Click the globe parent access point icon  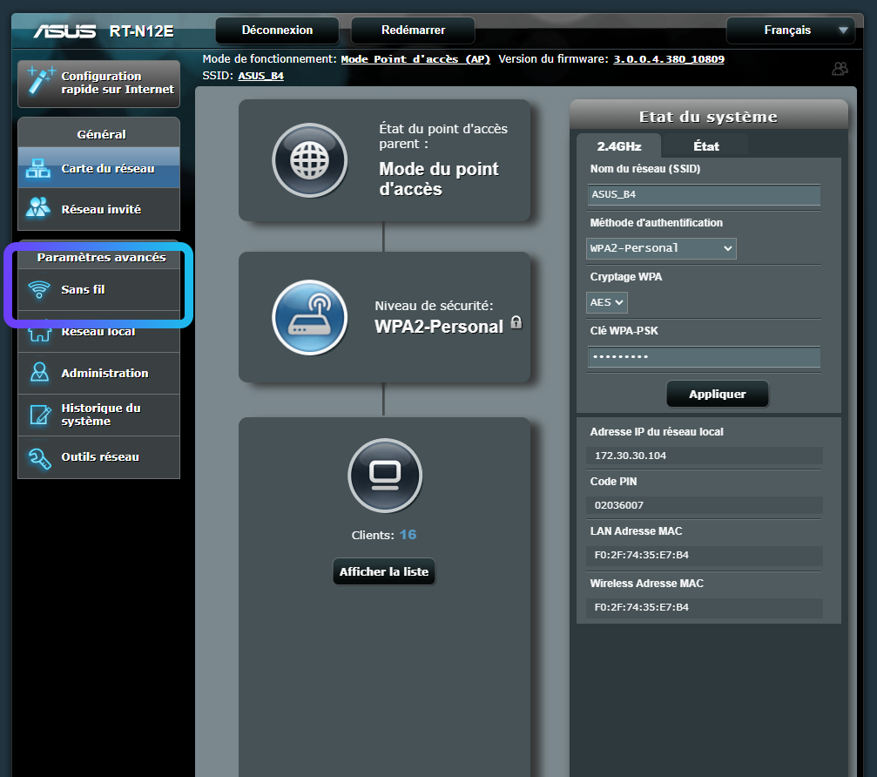[310, 160]
